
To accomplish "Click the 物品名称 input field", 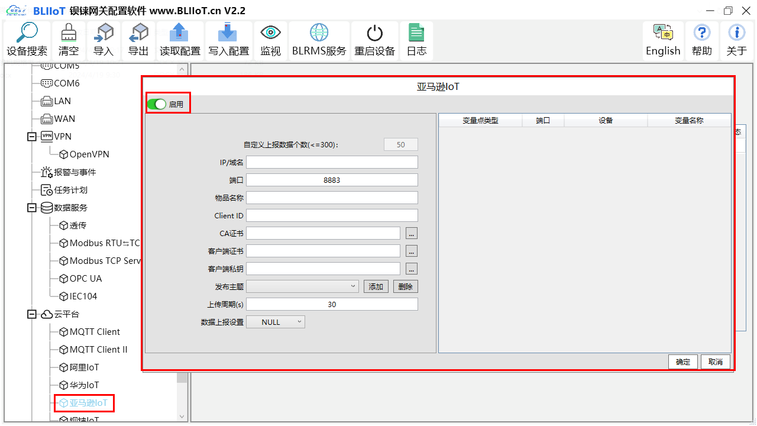I will pos(332,198).
